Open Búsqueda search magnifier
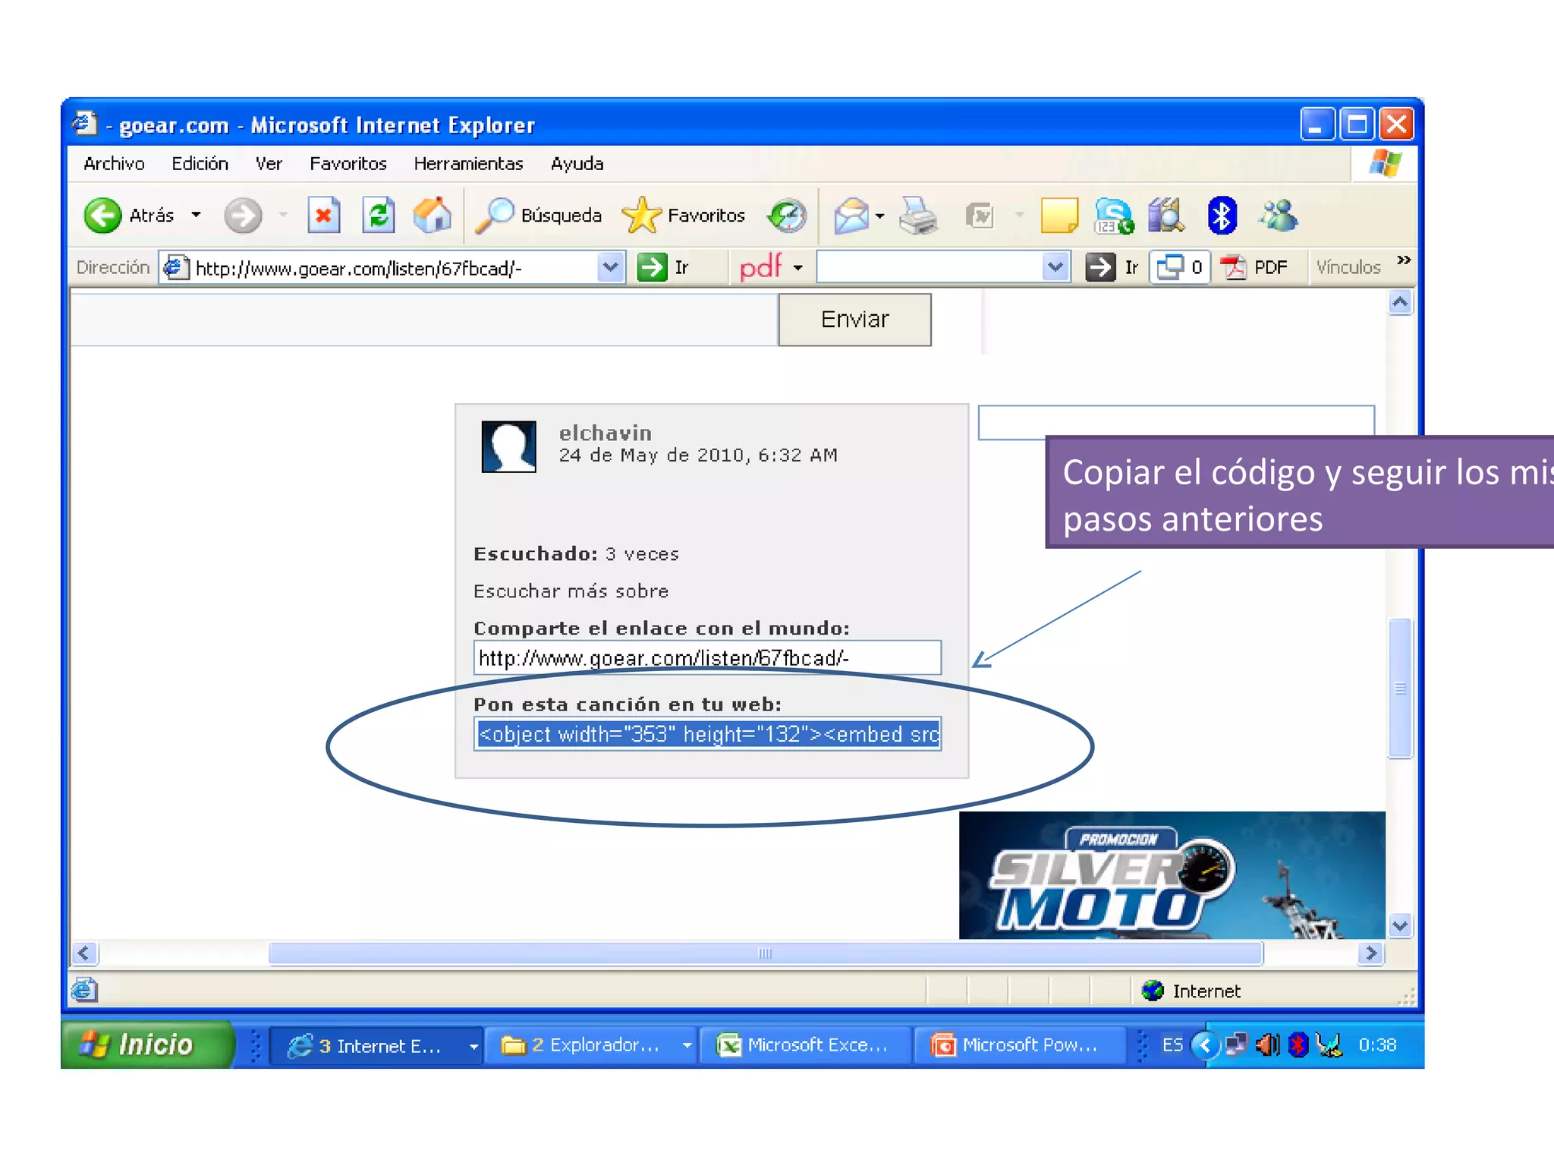 (x=539, y=216)
